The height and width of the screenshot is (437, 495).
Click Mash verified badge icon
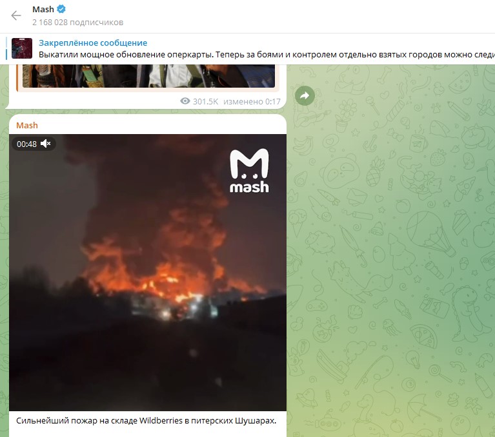(61, 9)
